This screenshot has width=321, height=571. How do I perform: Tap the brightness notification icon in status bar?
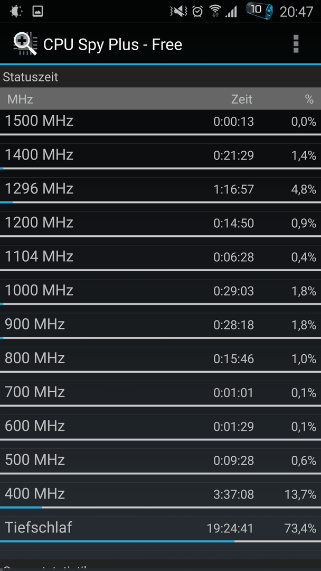click(x=16, y=11)
